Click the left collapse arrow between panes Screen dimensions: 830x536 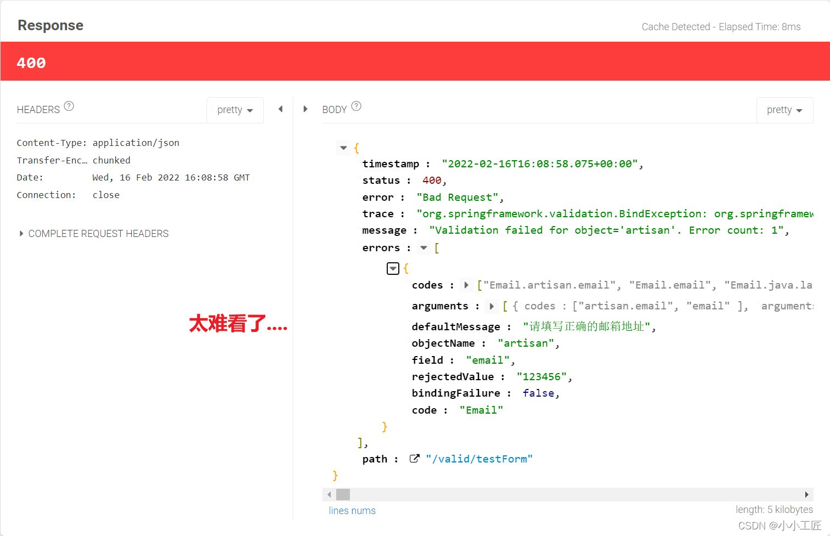[281, 109]
